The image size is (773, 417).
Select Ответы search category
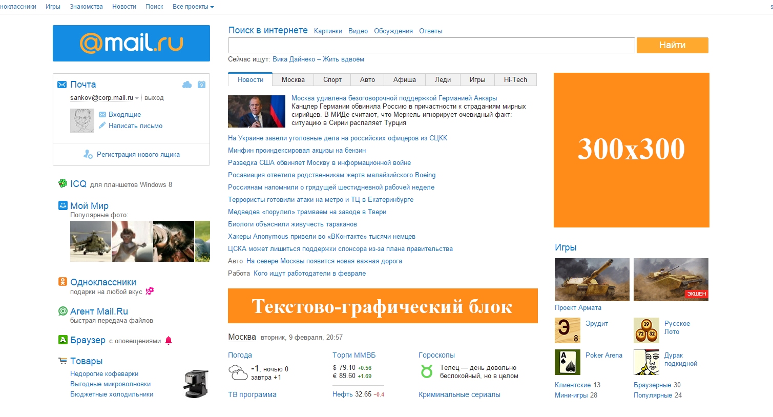(x=430, y=31)
